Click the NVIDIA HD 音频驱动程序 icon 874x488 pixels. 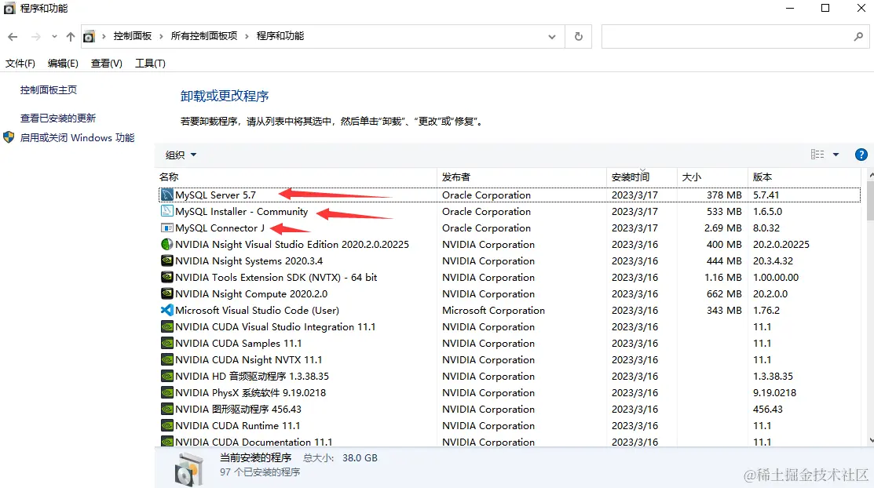coord(166,376)
